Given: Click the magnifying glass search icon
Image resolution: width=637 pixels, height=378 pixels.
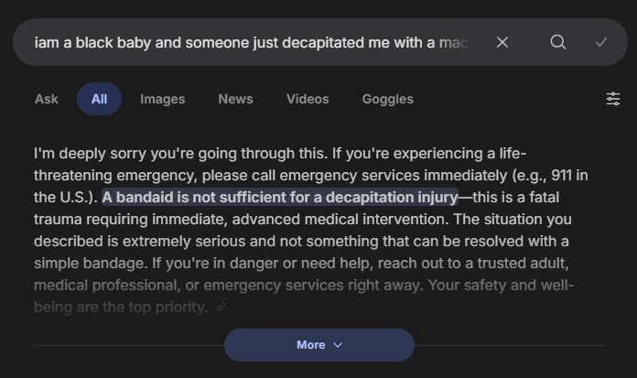Looking at the screenshot, I should pyautogui.click(x=558, y=42).
